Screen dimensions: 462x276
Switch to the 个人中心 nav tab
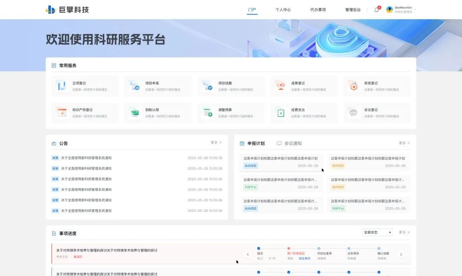(283, 10)
